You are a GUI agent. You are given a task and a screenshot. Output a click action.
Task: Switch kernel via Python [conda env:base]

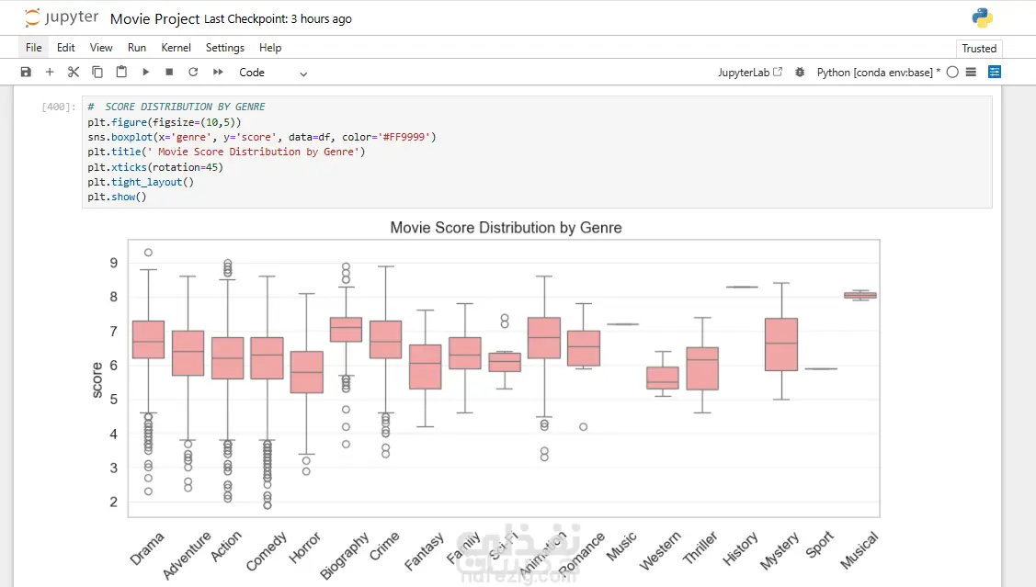[878, 73]
